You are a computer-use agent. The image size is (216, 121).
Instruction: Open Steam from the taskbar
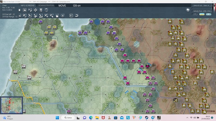coord(147,118)
